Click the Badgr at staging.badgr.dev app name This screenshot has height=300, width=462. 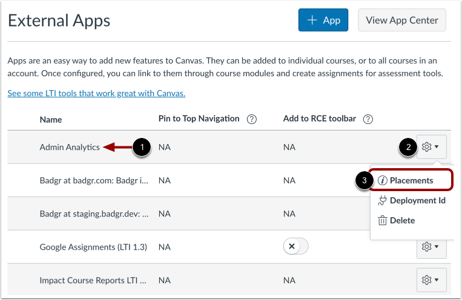[x=94, y=214]
